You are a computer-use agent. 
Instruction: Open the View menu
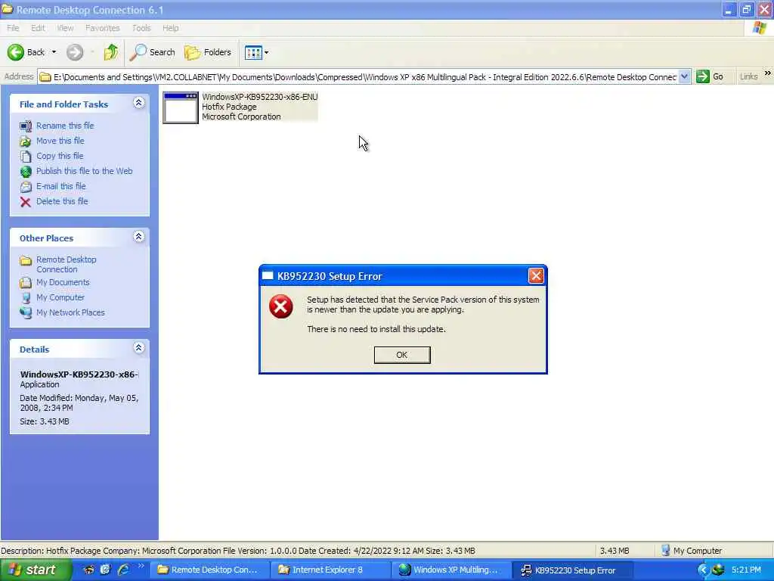[65, 28]
